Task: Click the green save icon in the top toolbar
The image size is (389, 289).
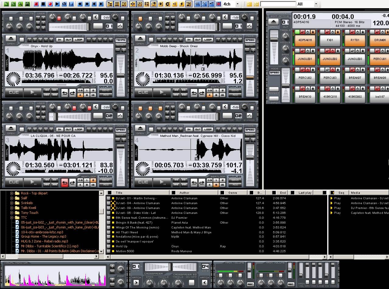Action: pos(27,4)
